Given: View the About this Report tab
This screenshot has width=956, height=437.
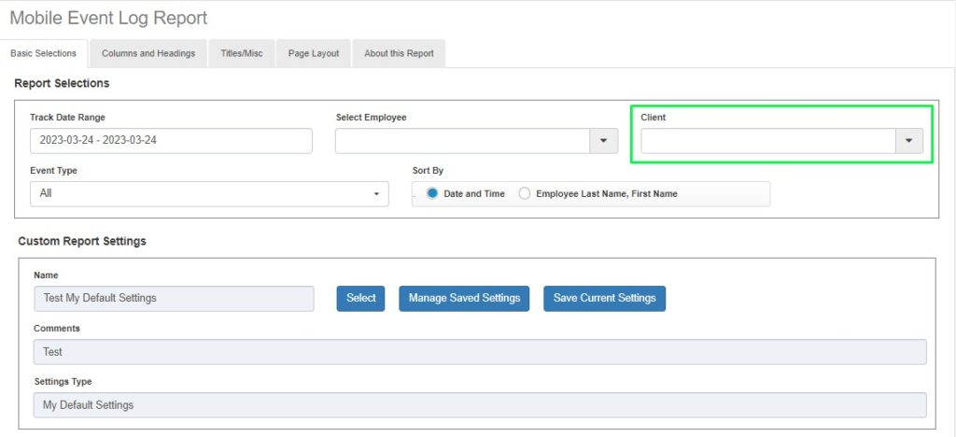Looking at the screenshot, I should point(399,53).
